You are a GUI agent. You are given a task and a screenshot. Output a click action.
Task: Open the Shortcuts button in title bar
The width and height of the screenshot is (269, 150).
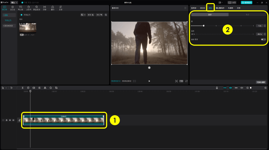(232, 3)
